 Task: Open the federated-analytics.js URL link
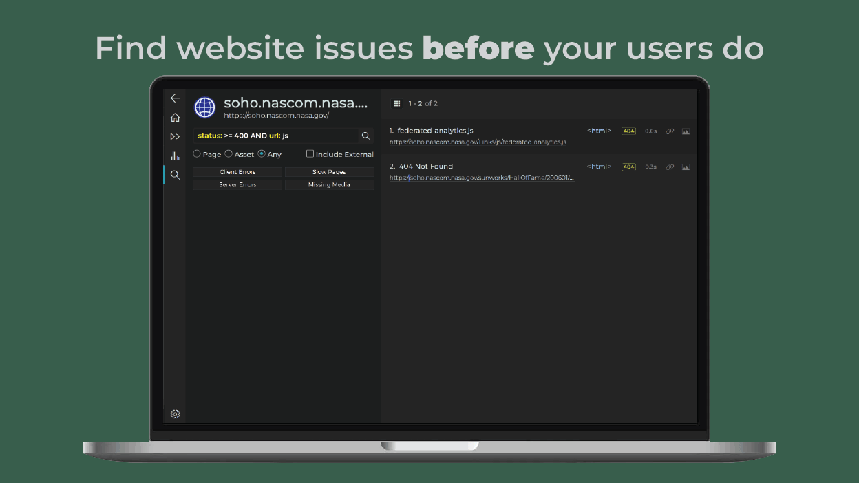(478, 142)
